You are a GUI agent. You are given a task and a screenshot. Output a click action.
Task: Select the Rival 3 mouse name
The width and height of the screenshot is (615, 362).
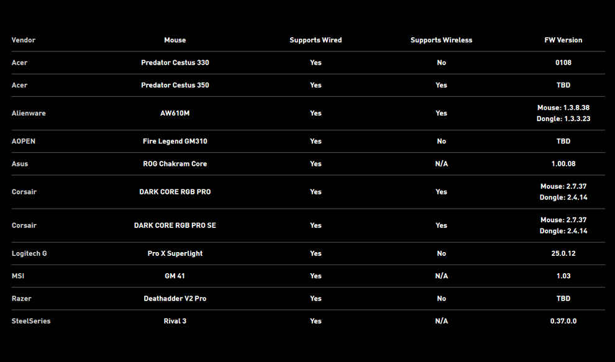click(x=175, y=321)
